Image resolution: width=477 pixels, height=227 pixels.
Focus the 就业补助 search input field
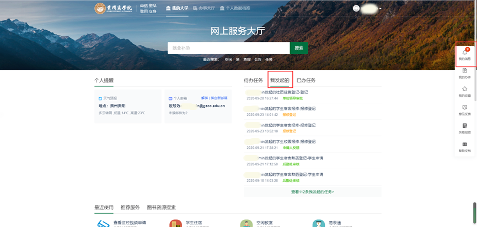[x=229, y=48]
